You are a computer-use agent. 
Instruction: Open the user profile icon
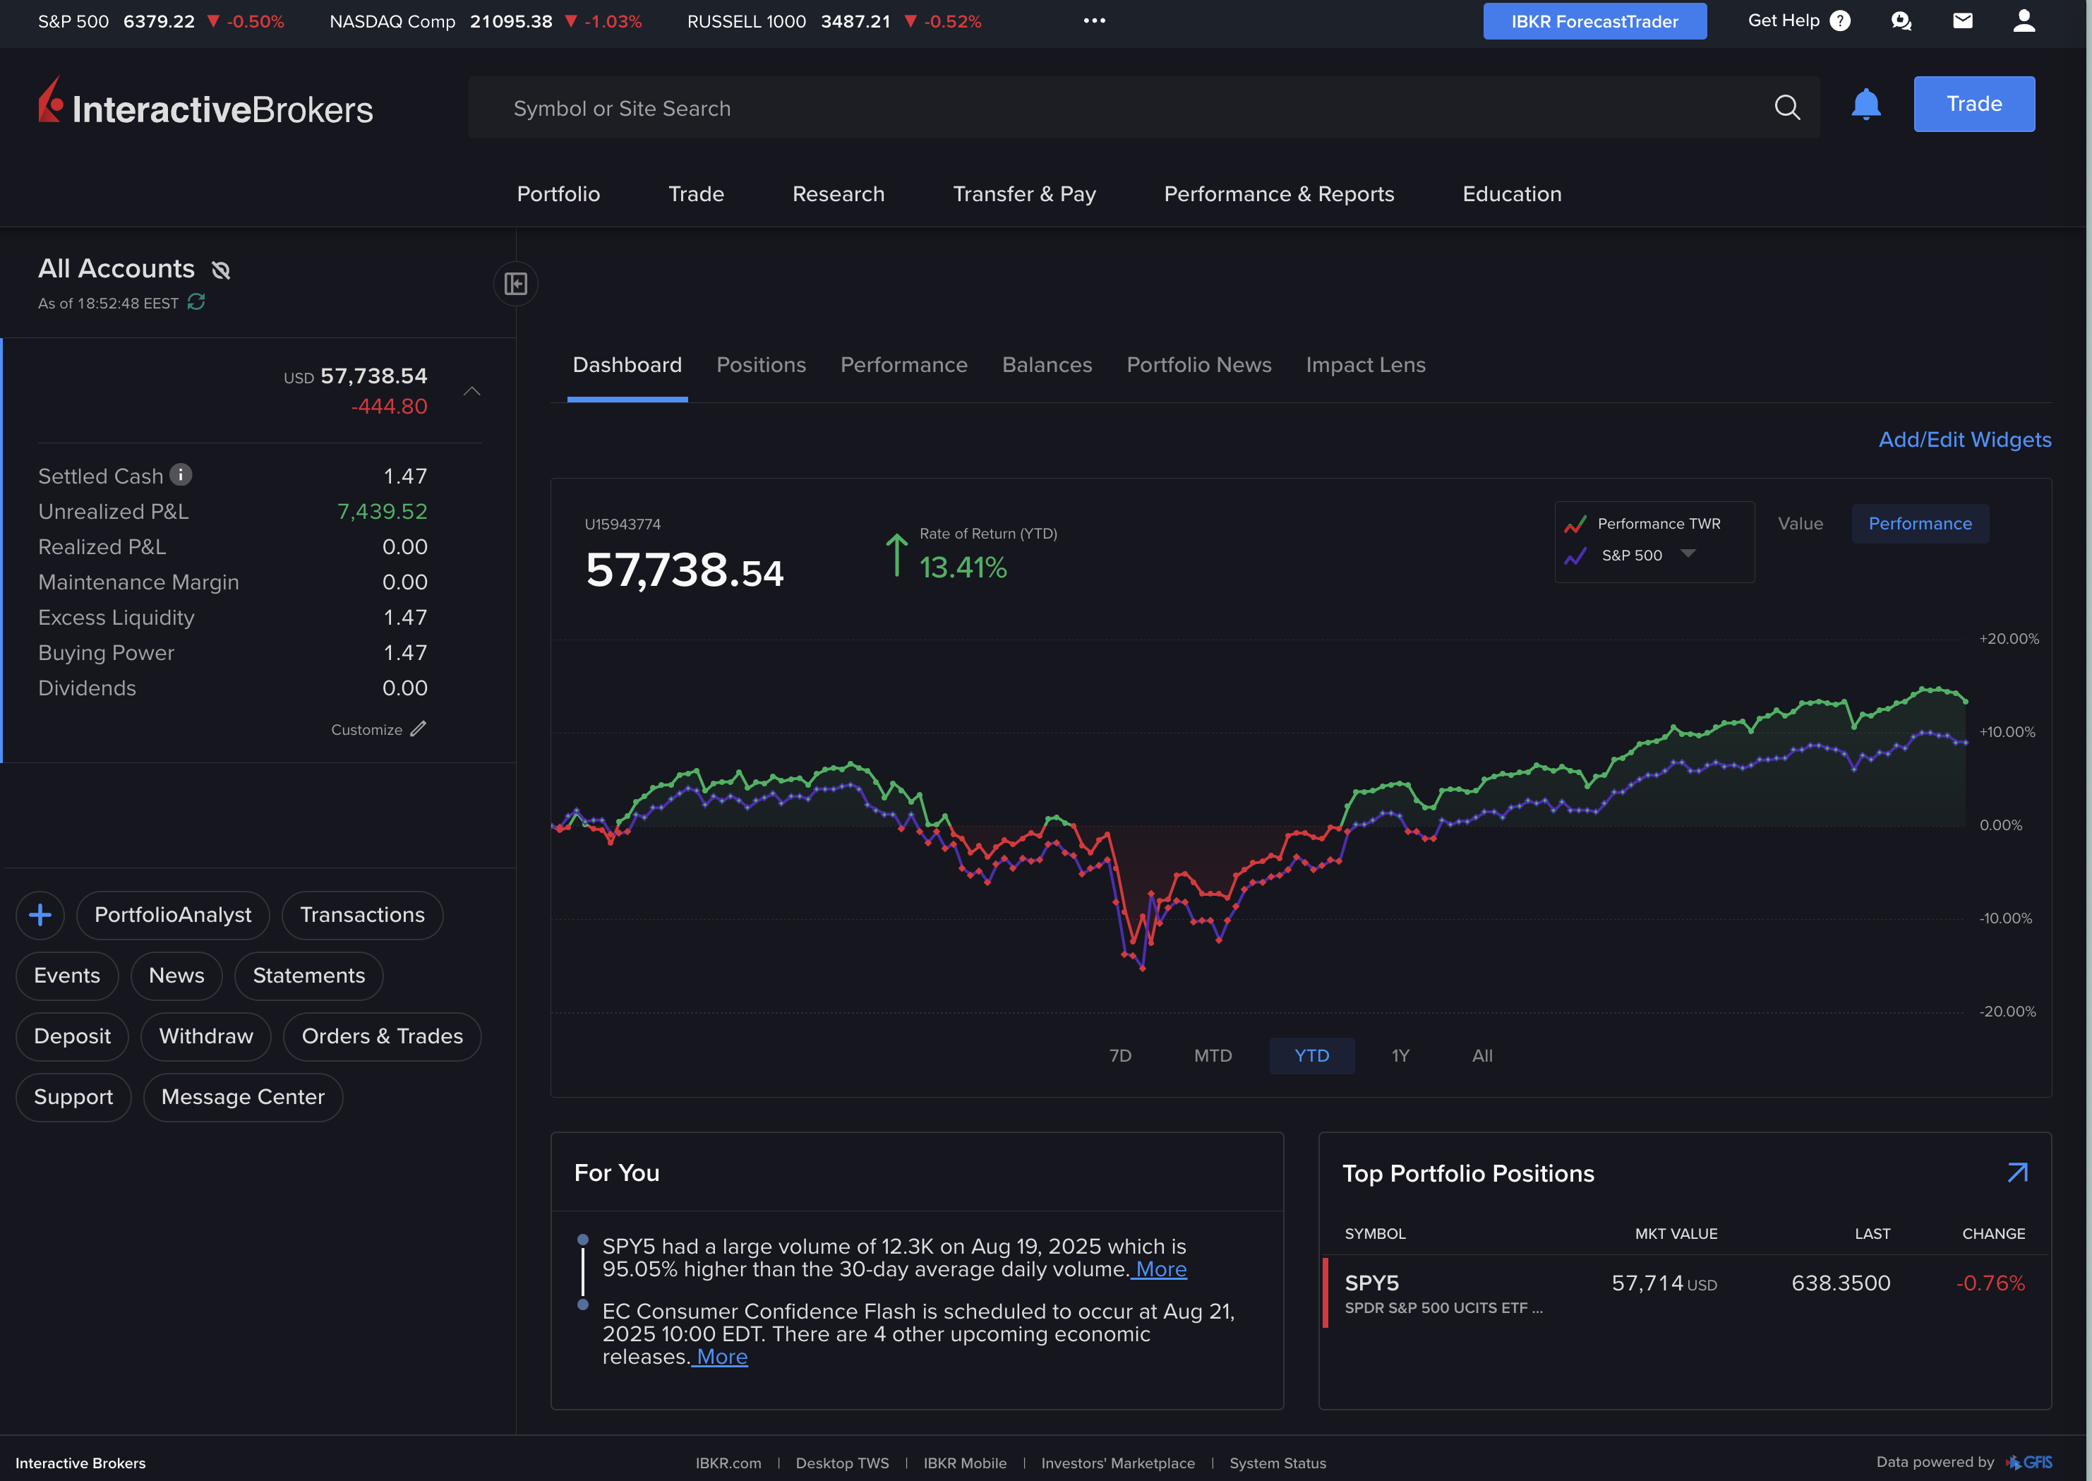pos(2024,21)
